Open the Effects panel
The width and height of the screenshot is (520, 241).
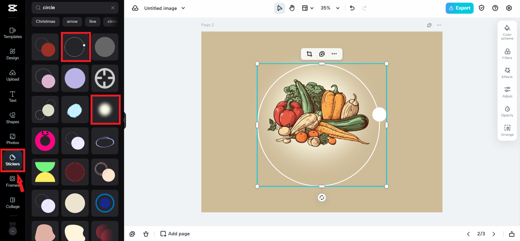[x=507, y=73]
